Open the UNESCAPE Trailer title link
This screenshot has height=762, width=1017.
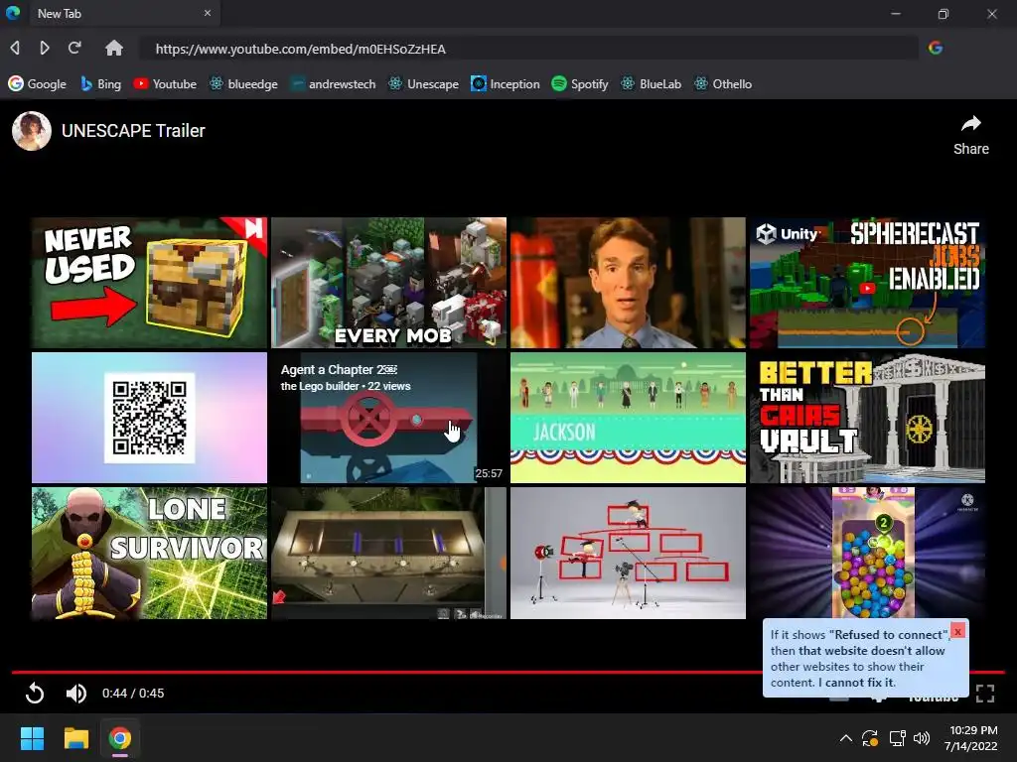click(133, 131)
